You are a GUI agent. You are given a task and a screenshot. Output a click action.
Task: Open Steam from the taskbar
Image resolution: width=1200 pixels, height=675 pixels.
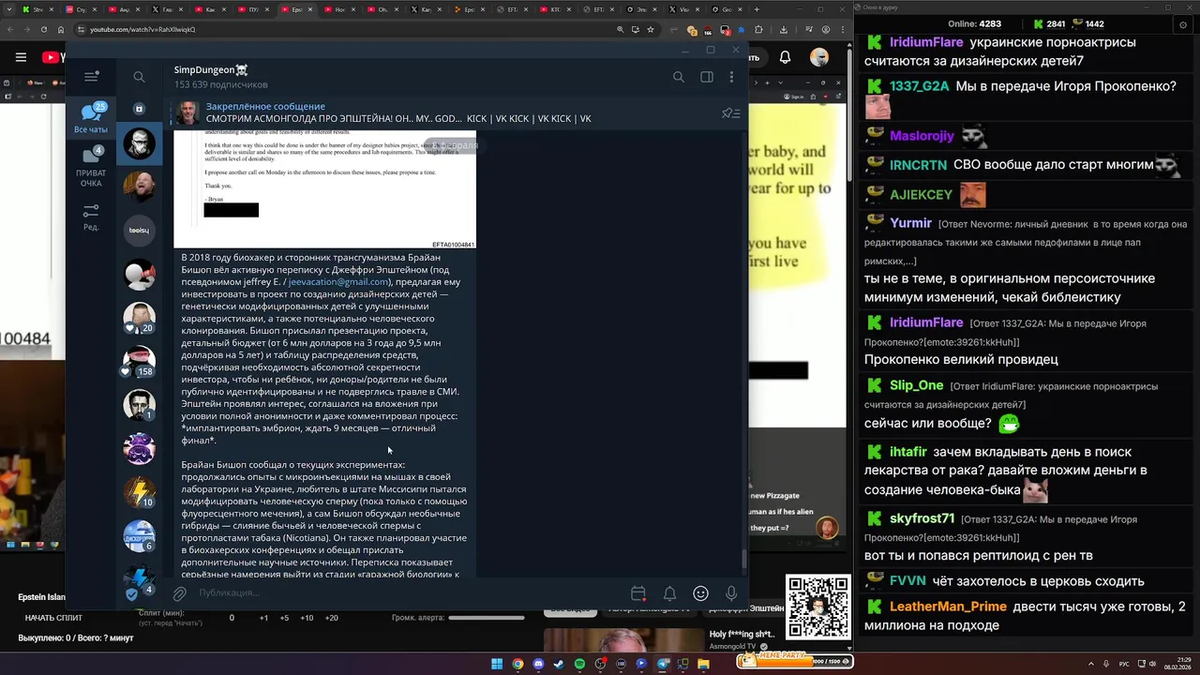click(x=559, y=664)
